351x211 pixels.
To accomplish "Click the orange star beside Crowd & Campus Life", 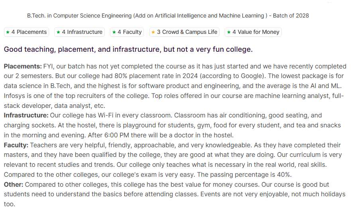I will pyautogui.click(x=153, y=32).
